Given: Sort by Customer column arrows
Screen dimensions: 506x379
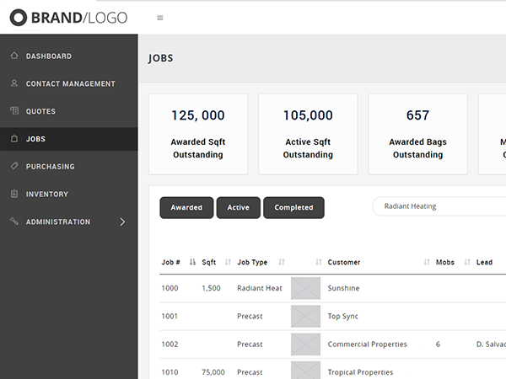Looking at the screenshot, I should click(x=427, y=262).
